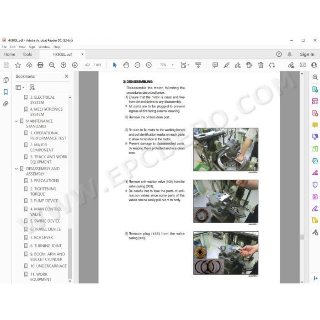
Task: Open the Comment yellow tool in right pane
Action: pos(315,125)
